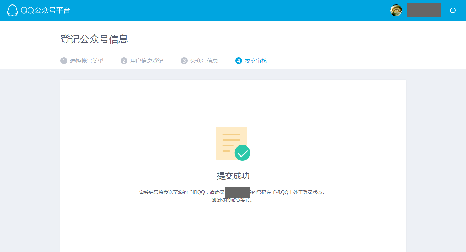Screen dimensions: 466x252
Task: Click the step 3 number circle
Action: [x=184, y=61]
